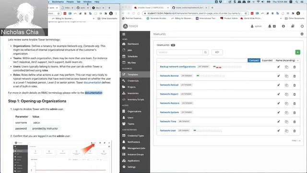Open the Name (Ascending) sort dropdown
This screenshot has height=173, width=307.
(x=287, y=61)
